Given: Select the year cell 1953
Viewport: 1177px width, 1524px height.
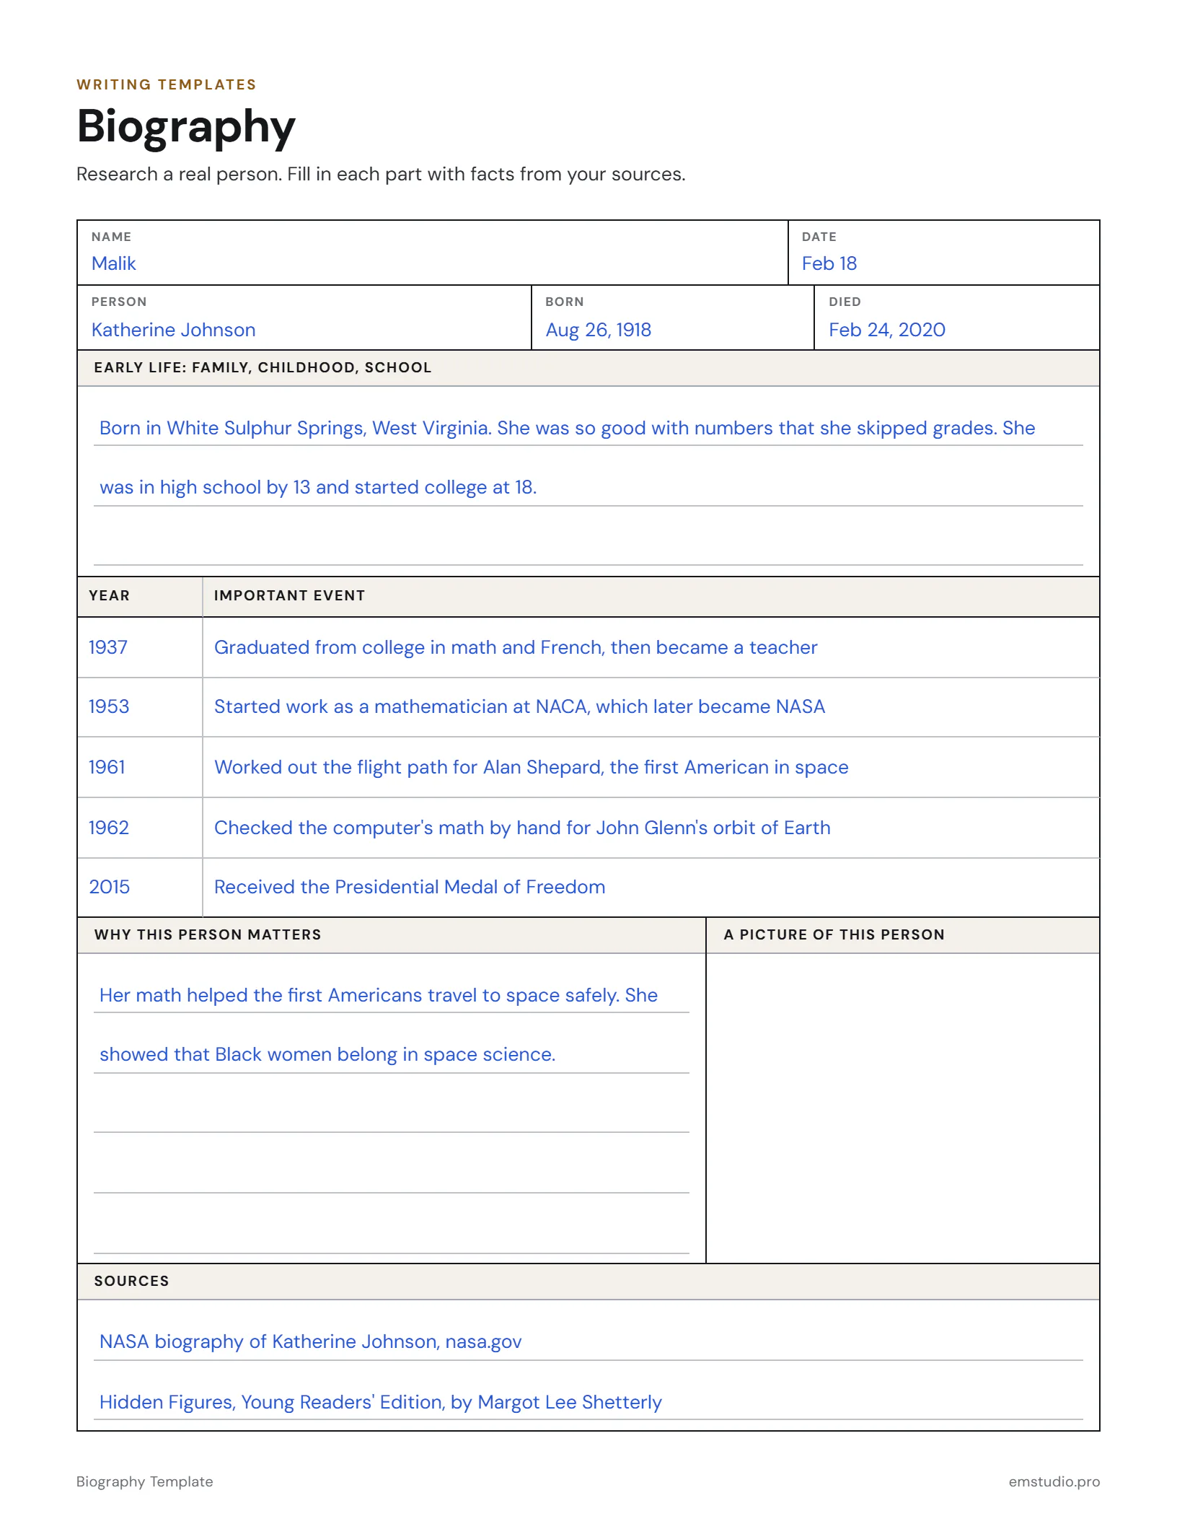Looking at the screenshot, I should pyautogui.click(x=140, y=707).
